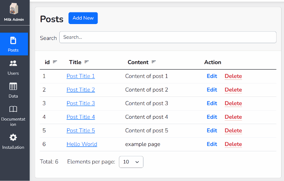284x181 pixels.
Task: Edit the Hello World row
Action: pos(212,144)
